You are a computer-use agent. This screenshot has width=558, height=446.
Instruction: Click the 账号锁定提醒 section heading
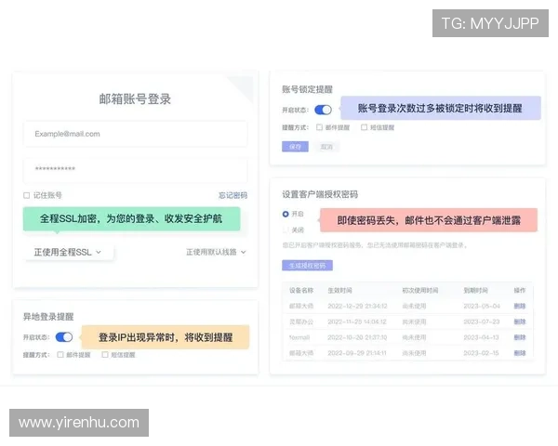point(307,89)
